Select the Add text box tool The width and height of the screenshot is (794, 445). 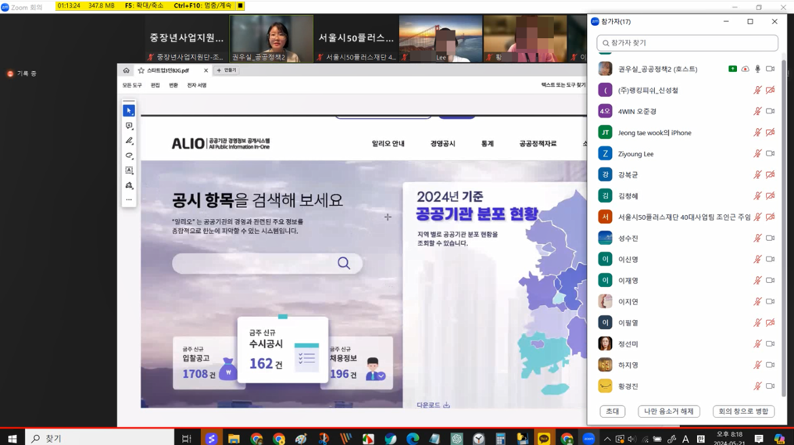[x=129, y=170]
